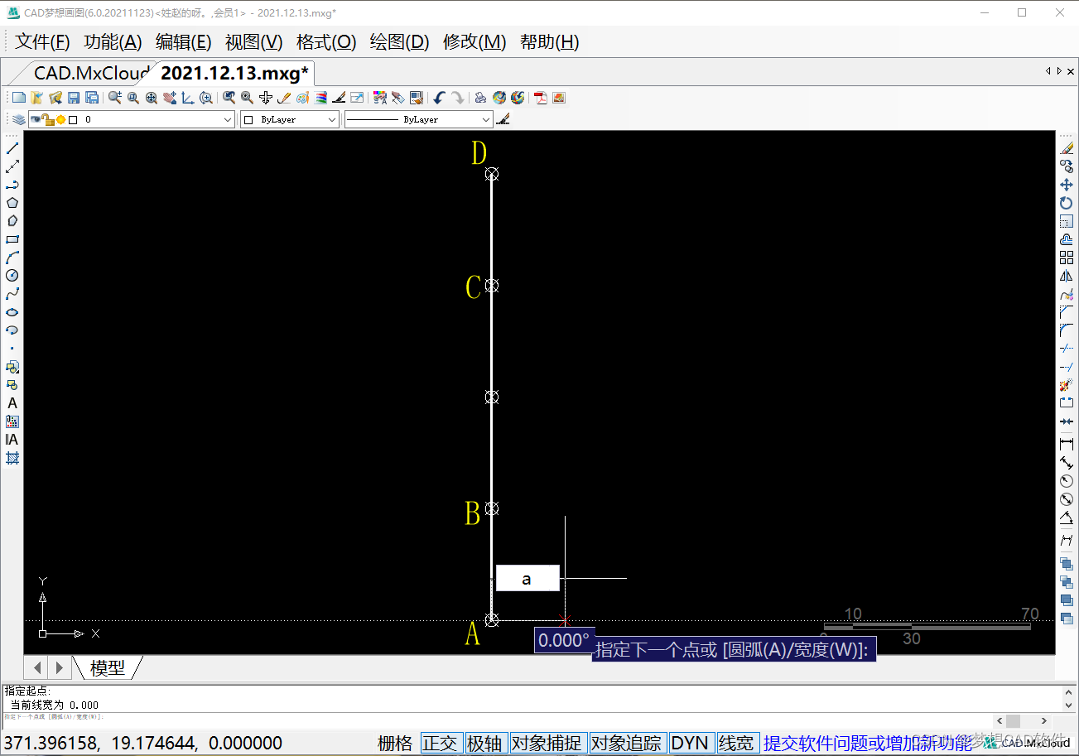Open the 绘图(D) menu

[399, 42]
